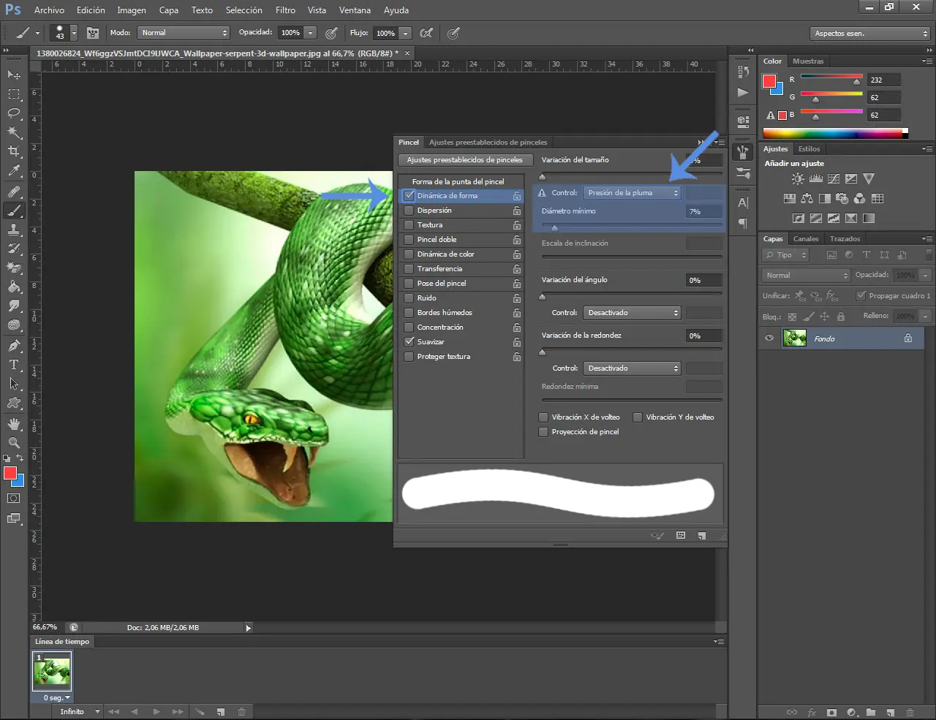Select the Rectangular Marquee tool
Image resolution: width=936 pixels, height=720 pixels.
14,94
